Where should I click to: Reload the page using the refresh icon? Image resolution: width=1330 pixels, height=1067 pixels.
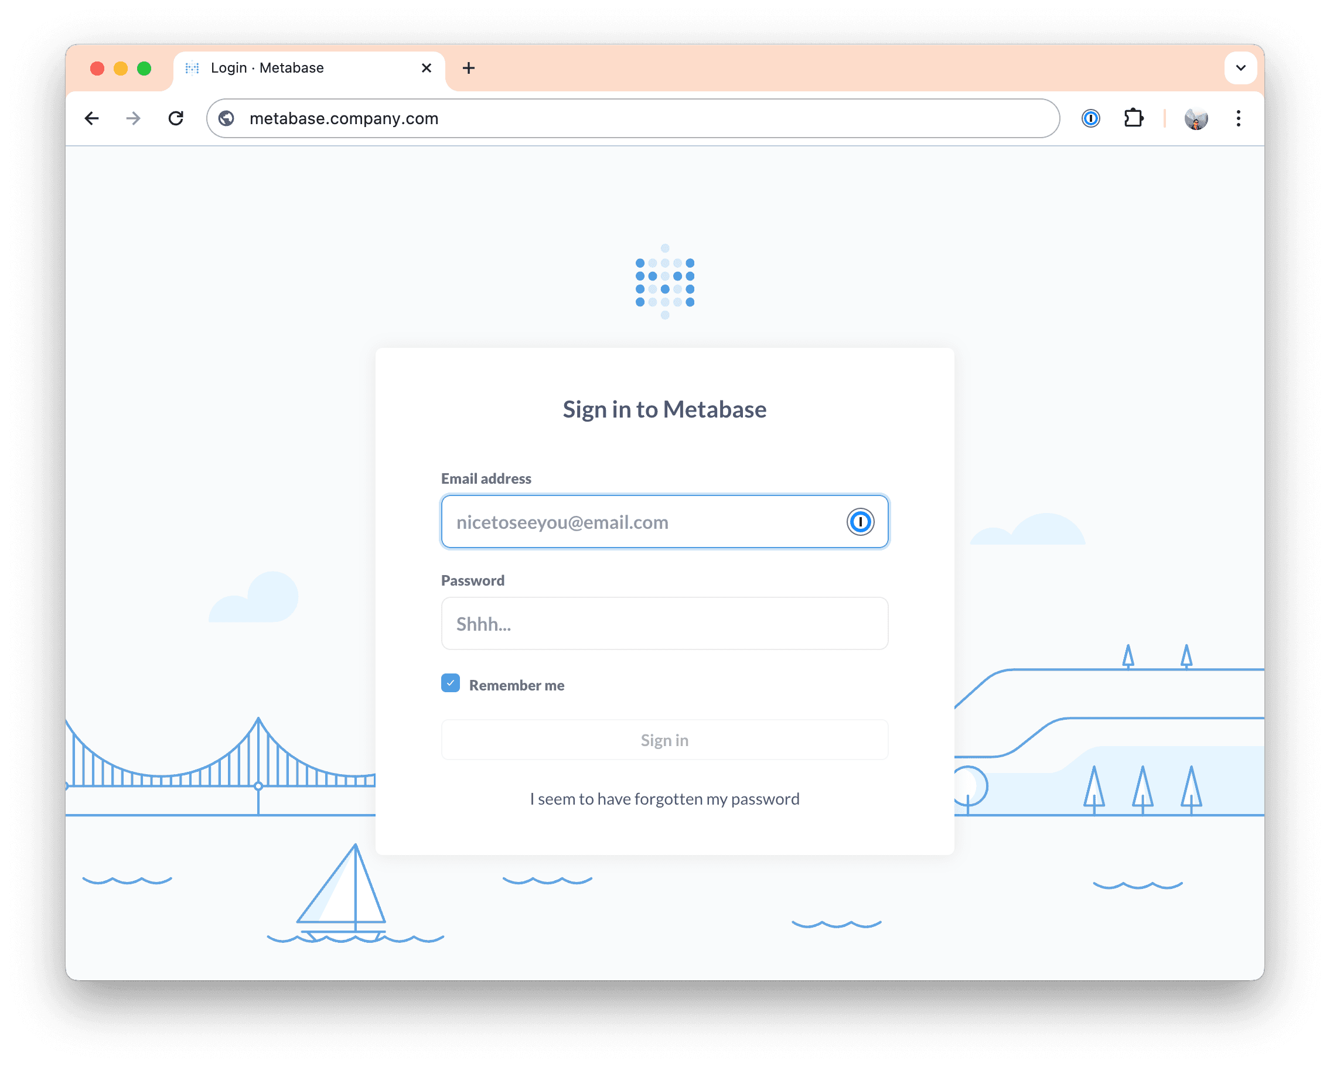[176, 118]
